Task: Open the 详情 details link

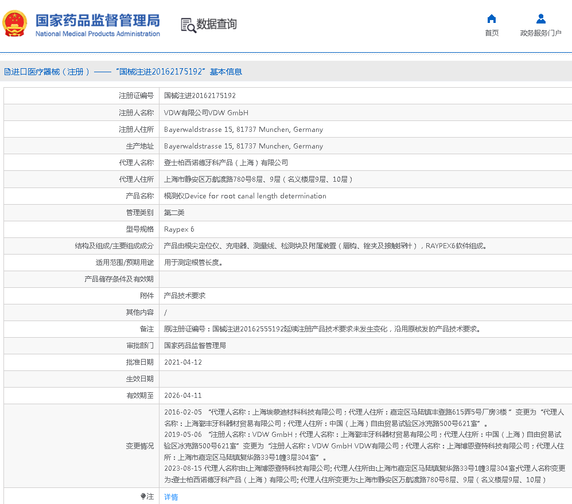Action: click(x=171, y=497)
